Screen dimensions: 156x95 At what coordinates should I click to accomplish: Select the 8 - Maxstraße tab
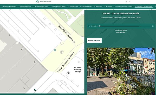click(x=108, y=7)
